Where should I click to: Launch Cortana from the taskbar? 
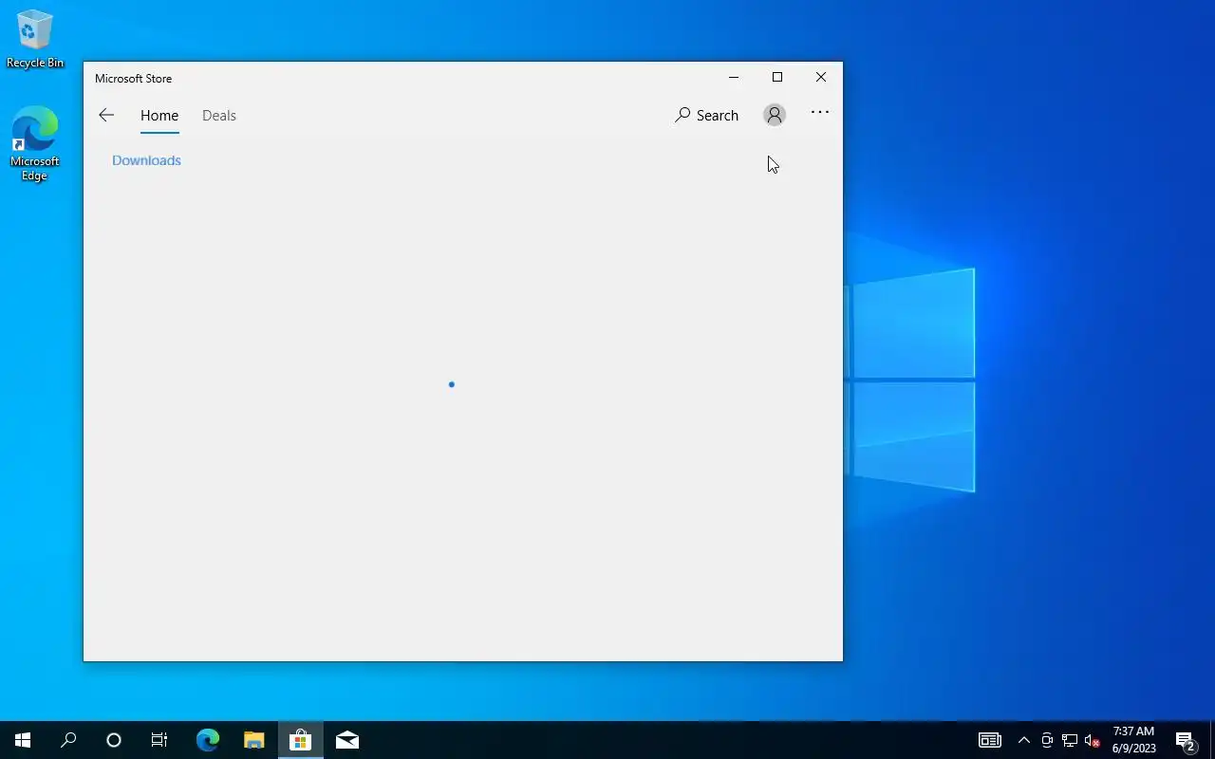pos(114,740)
